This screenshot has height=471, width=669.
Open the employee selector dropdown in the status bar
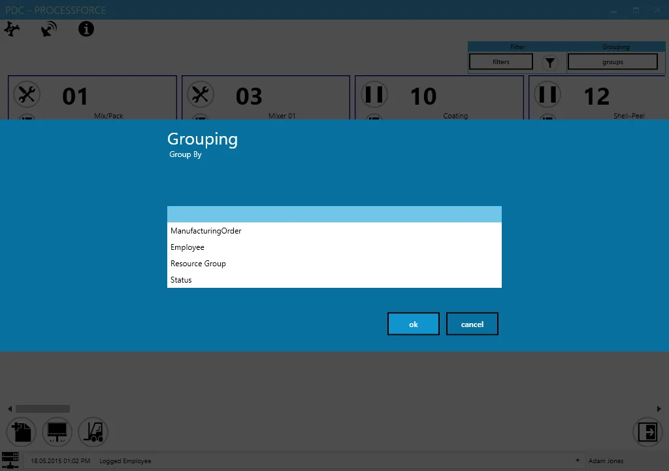point(577,461)
